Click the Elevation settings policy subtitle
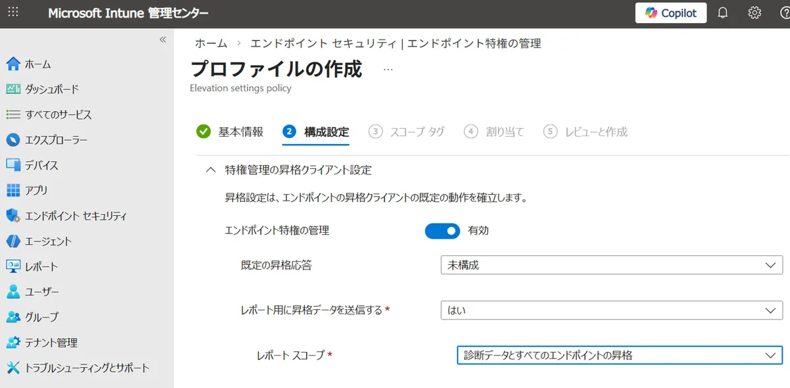Image resolution: width=790 pixels, height=388 pixels. click(240, 87)
